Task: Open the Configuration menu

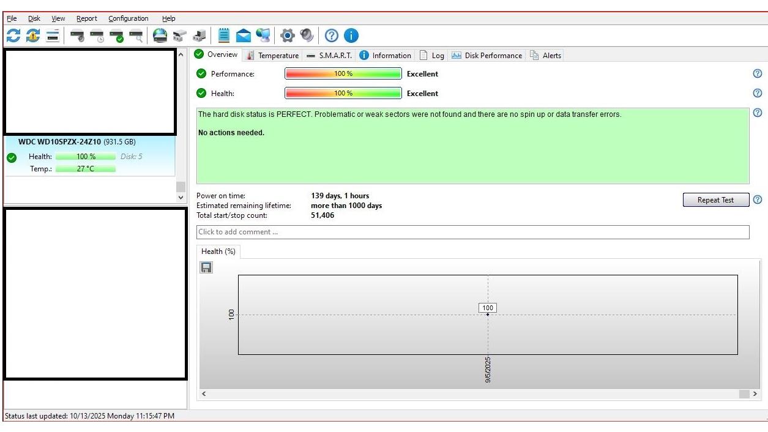Action: click(x=128, y=18)
